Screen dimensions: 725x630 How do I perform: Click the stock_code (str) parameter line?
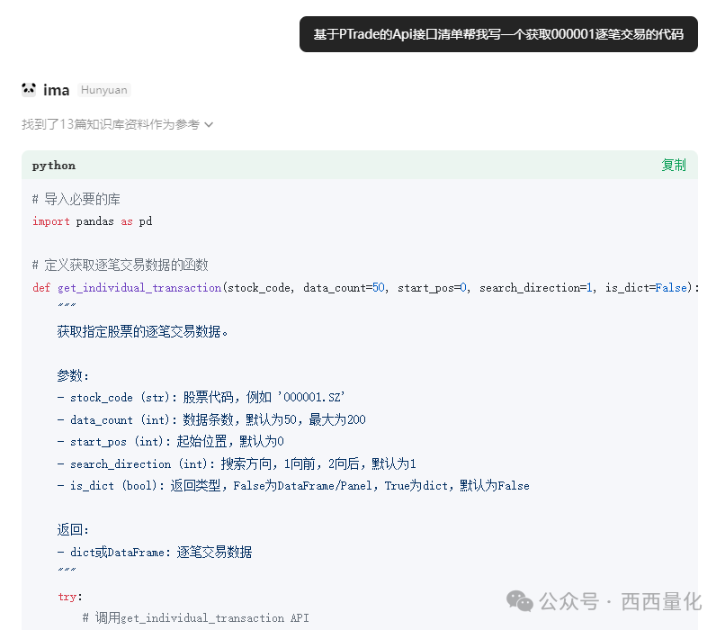(201, 397)
